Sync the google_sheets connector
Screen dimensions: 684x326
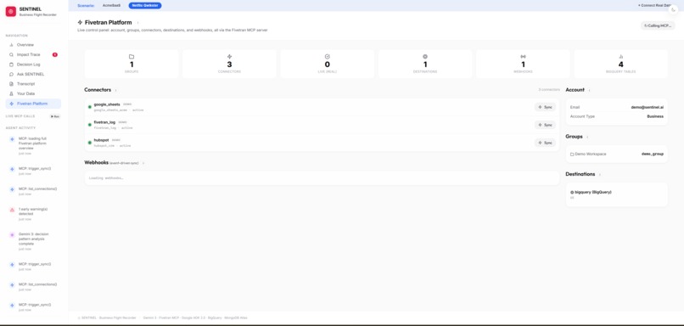point(545,107)
